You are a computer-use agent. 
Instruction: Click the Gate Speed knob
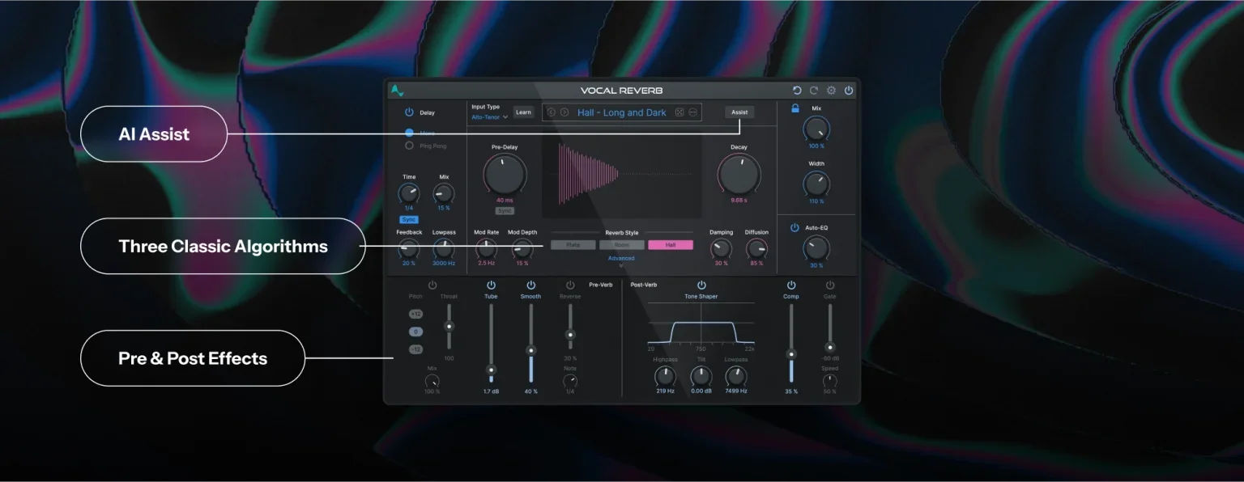pos(830,381)
